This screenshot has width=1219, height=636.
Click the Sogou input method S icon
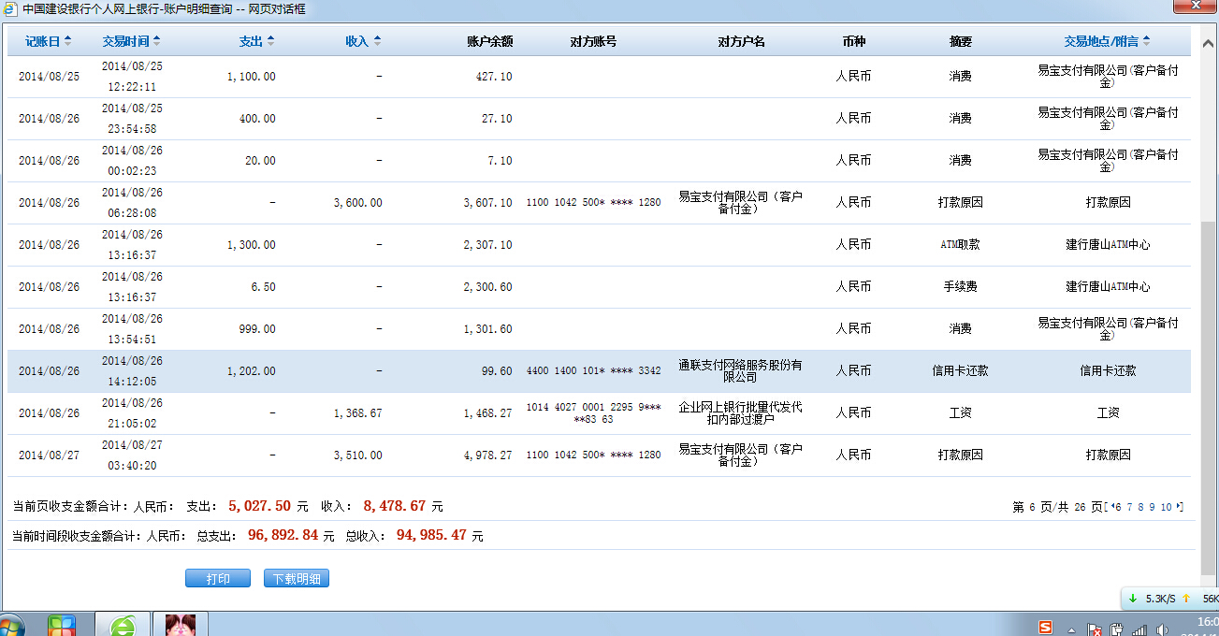coord(1045,628)
